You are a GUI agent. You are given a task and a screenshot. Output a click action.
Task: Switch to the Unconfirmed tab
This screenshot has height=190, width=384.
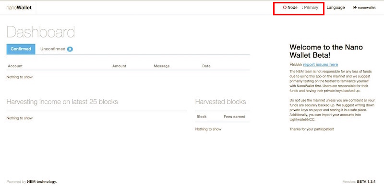click(57, 49)
